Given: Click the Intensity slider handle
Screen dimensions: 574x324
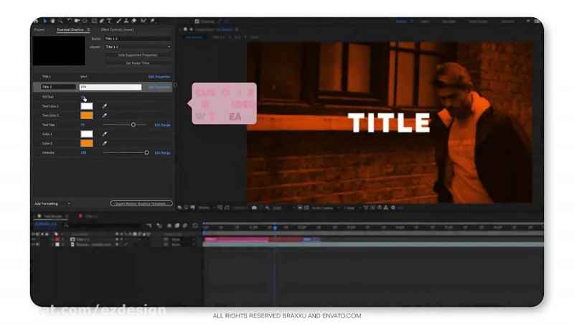Looking at the screenshot, I should pyautogui.click(x=146, y=152).
